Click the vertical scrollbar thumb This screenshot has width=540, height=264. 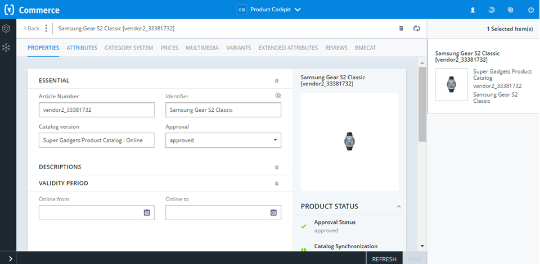tap(422, 104)
